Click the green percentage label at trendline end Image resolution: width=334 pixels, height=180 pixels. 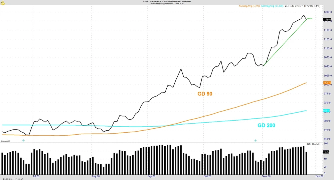click(310, 19)
